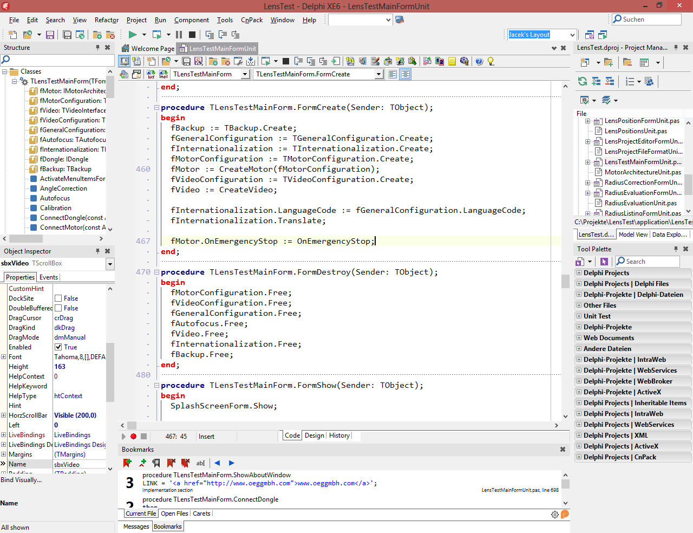
Task: Click the purple Save icon in main toolbar
Action: pos(50,35)
